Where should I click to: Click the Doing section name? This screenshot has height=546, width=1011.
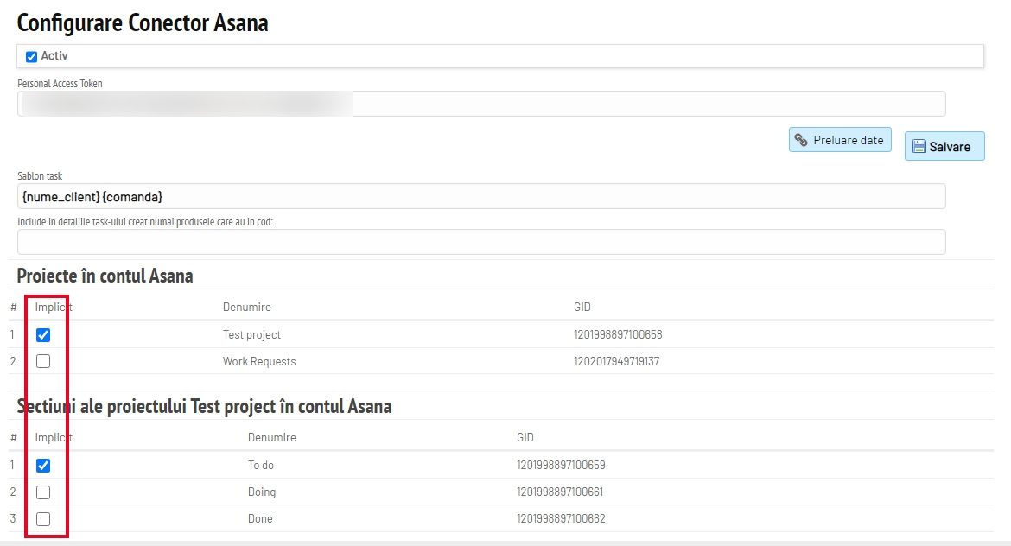coord(262,492)
